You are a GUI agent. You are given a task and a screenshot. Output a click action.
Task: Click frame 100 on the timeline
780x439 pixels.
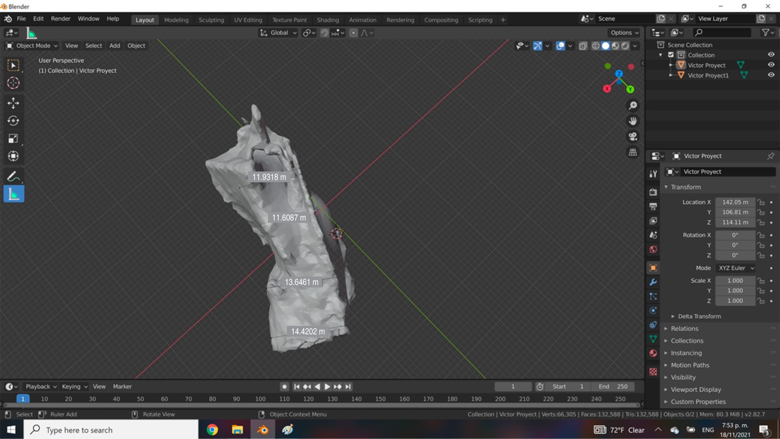[x=260, y=399]
